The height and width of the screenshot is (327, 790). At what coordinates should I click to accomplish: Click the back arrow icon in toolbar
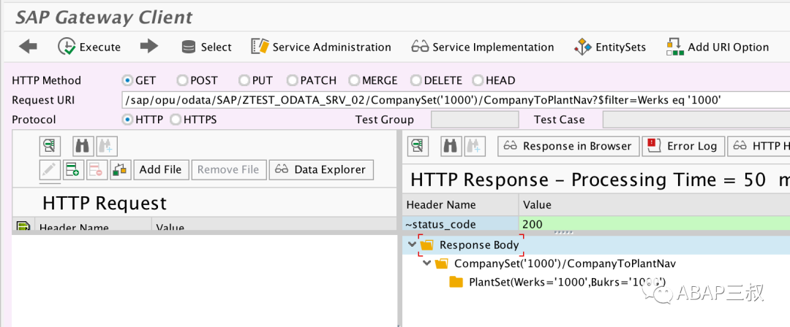click(x=28, y=47)
